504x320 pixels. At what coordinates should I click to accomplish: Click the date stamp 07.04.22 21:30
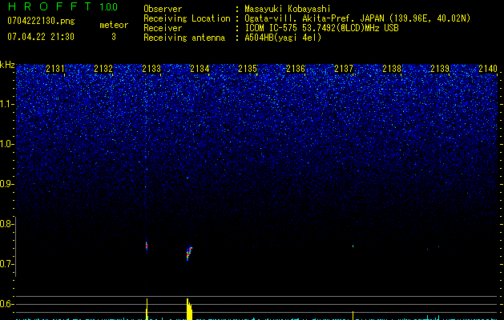tap(41, 37)
